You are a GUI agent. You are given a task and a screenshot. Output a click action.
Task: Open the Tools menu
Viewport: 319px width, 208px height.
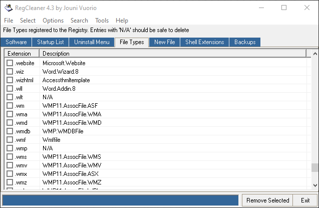pyautogui.click(x=102, y=21)
